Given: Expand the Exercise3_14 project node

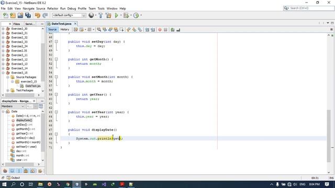Looking at the screenshot, I should (3, 68).
